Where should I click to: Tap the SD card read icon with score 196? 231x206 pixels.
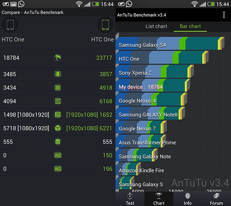(x=58, y=169)
